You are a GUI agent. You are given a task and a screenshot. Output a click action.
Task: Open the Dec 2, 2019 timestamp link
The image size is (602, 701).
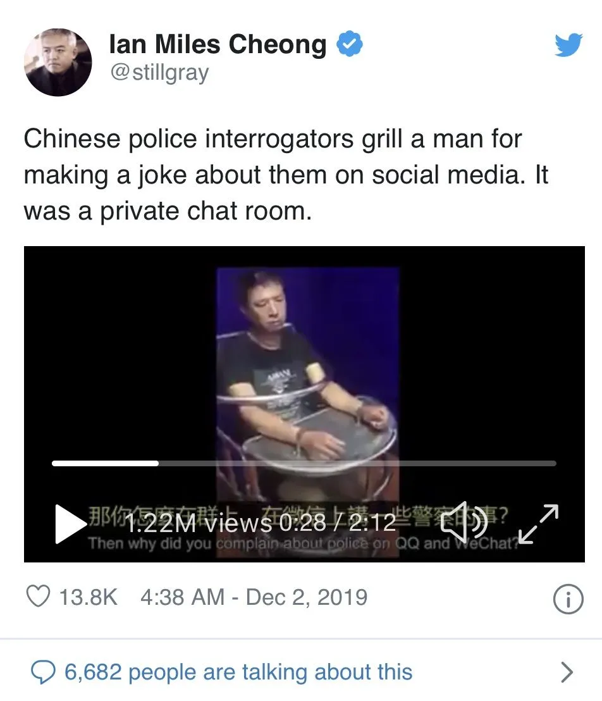(x=254, y=597)
